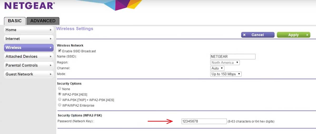316x134 pixels.
Task: Expand the Guest Network arrow
Action: click(51, 74)
